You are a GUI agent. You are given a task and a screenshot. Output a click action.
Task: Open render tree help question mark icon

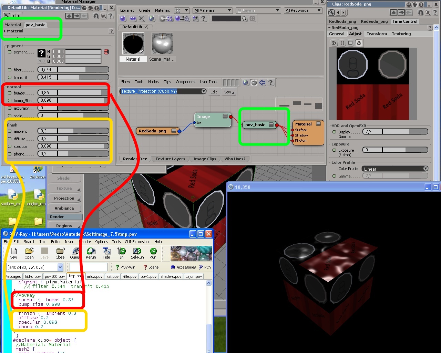[x=270, y=83]
